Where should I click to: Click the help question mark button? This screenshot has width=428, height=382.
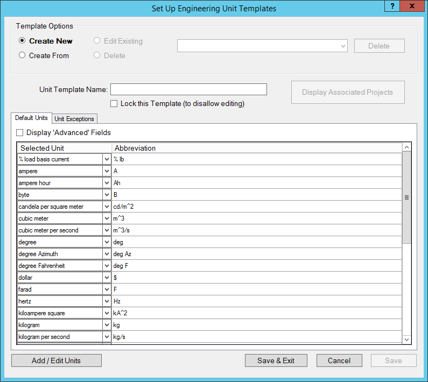393,5
